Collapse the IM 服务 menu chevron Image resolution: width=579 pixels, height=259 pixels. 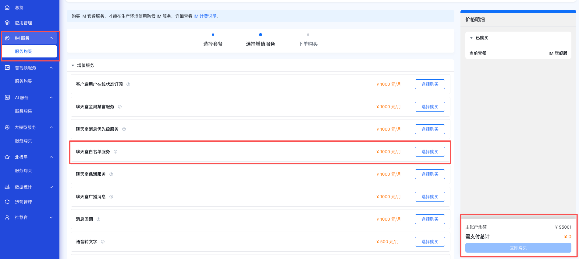51,38
